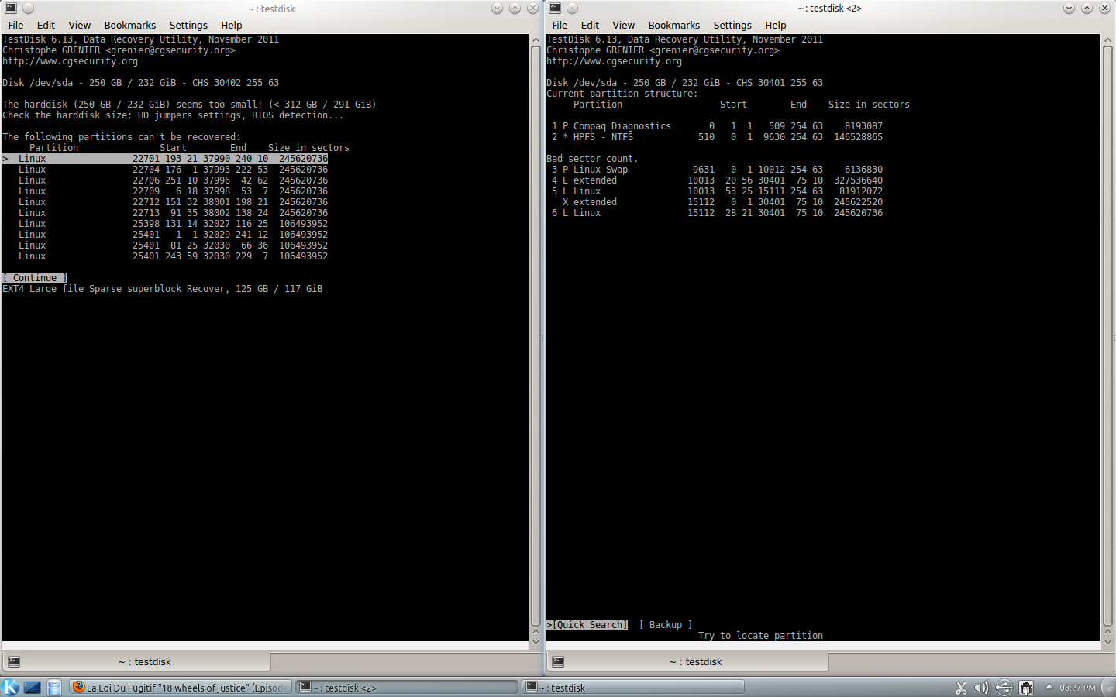Image resolution: width=1116 pixels, height=697 pixels.
Task: Click the 08:27 PM clock
Action: (x=1077, y=688)
